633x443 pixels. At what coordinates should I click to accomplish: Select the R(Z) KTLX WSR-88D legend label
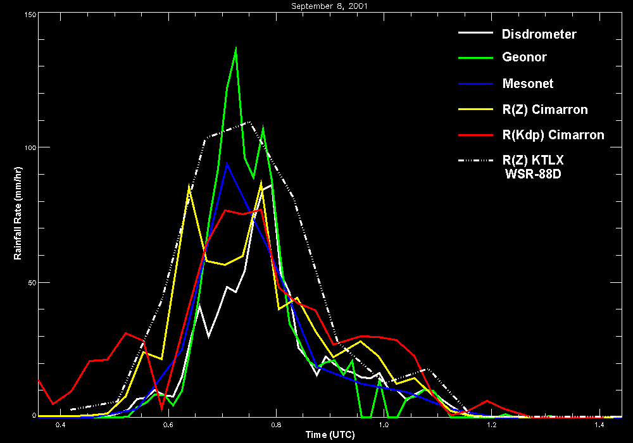532,167
